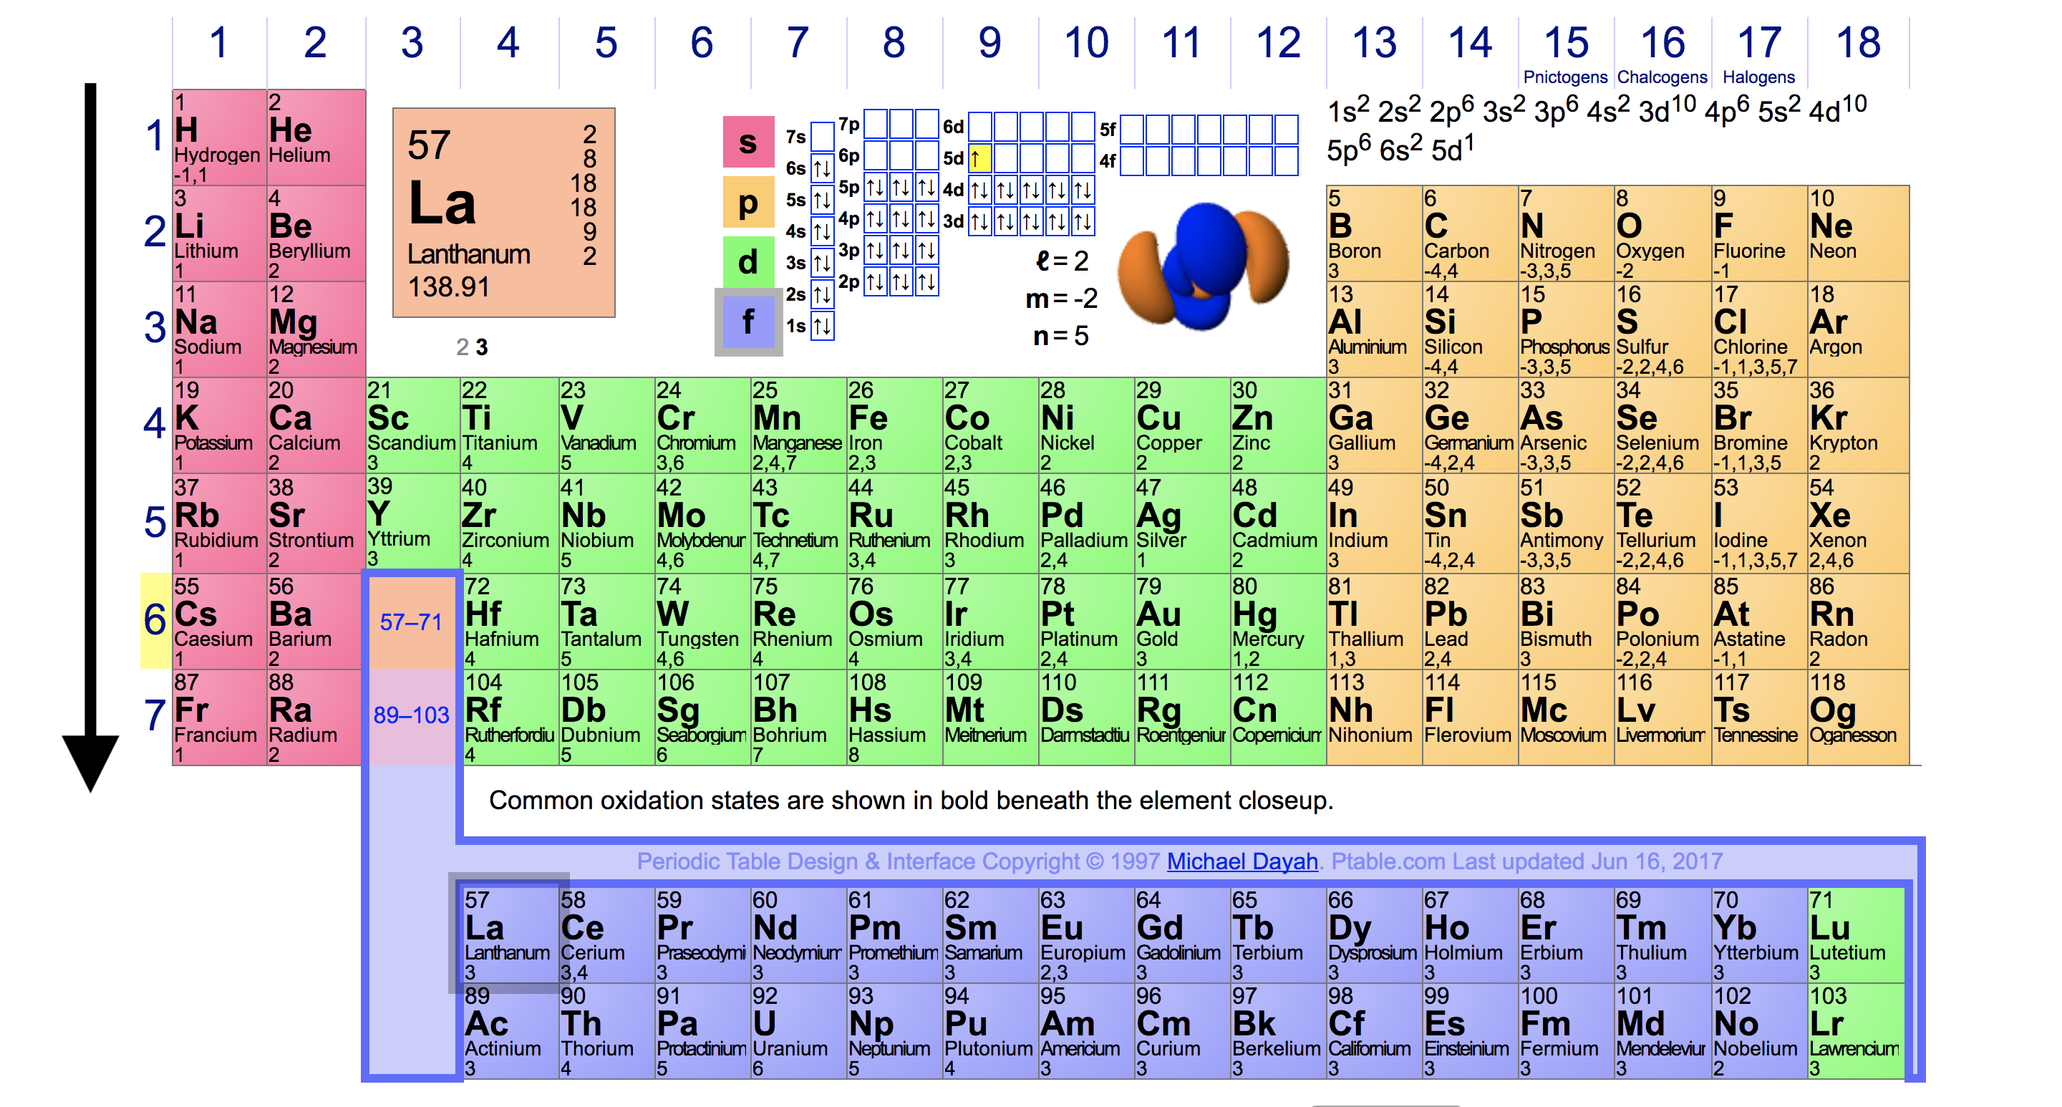Screen dimensions: 2062x1107
Task: Select the Actinium element cell
Action: pos(510,1031)
